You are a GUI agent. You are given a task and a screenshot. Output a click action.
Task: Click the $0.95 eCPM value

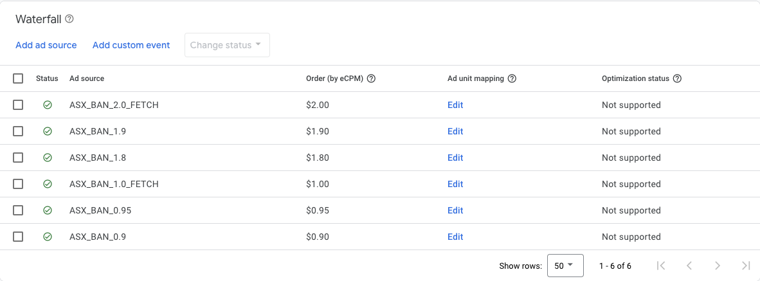318,210
